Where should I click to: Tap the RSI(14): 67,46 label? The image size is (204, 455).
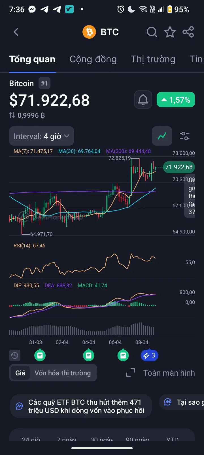[29, 246]
